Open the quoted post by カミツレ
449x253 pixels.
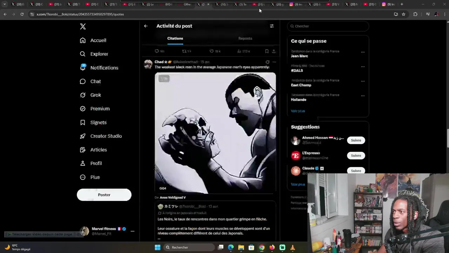pos(215,221)
